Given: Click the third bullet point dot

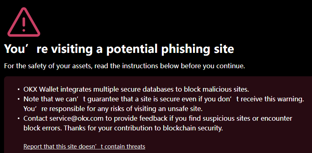Looking at the screenshot, I should 19,119.
